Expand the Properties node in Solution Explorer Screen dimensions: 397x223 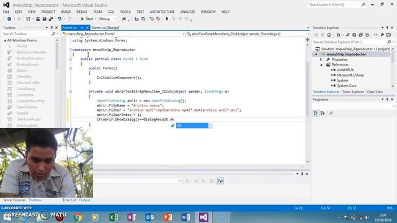(321, 59)
